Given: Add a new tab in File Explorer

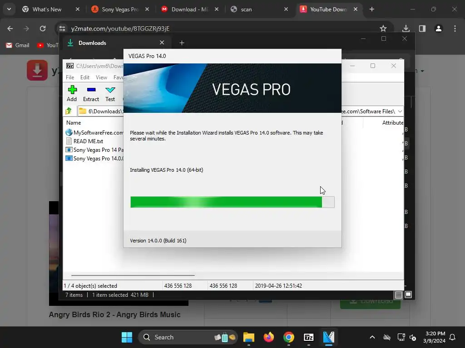Looking at the screenshot, I should [182, 43].
